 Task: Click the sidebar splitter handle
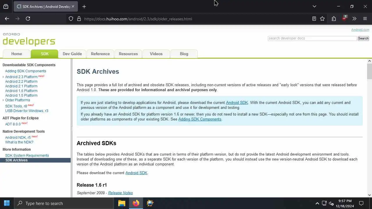tap(71, 128)
